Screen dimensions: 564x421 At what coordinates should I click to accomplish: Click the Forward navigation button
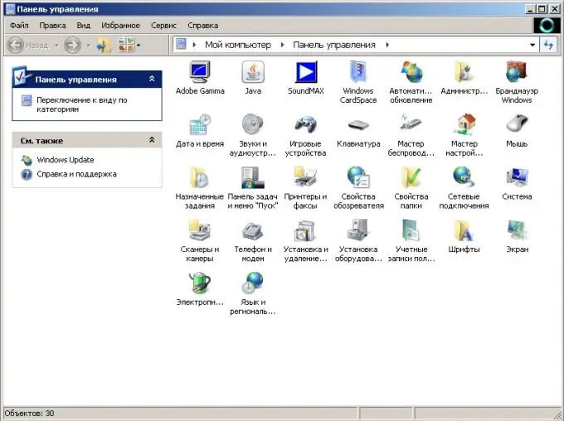coord(72,46)
